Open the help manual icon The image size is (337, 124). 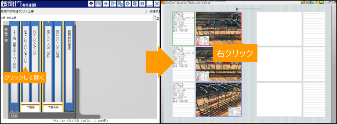pos(135,4)
